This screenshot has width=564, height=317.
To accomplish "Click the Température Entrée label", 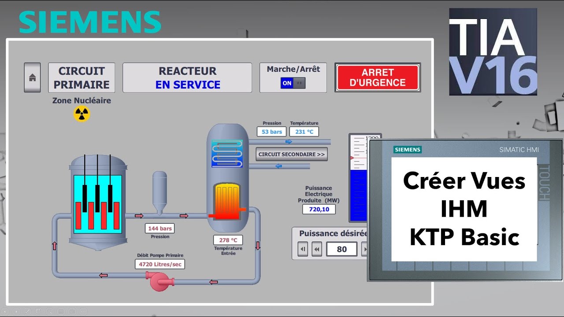I will (x=228, y=251).
